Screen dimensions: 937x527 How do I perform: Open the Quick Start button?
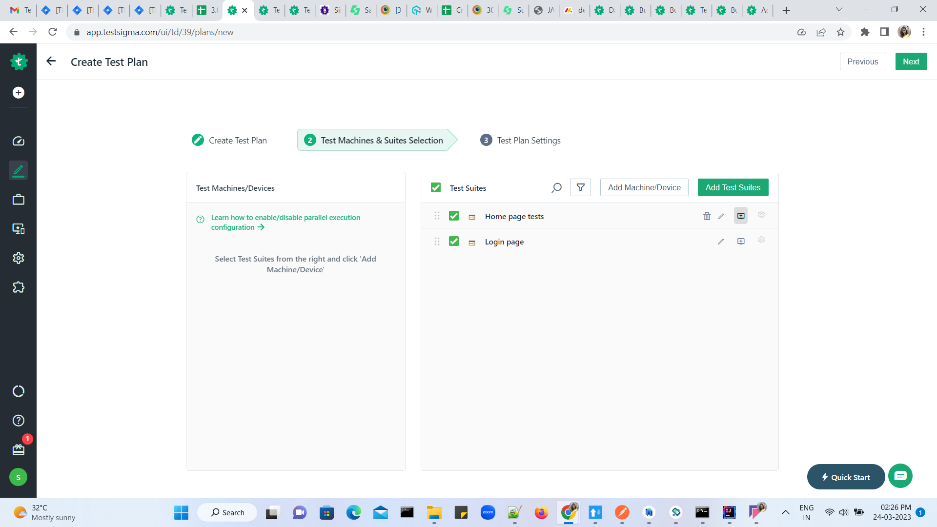[845, 477]
